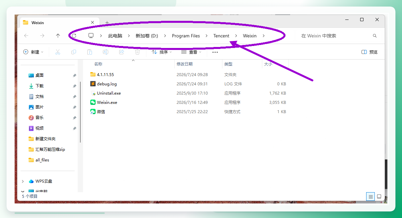Screen dimensions: 402x218
Task: Sort by the 类型 column header
Action: 228,64
